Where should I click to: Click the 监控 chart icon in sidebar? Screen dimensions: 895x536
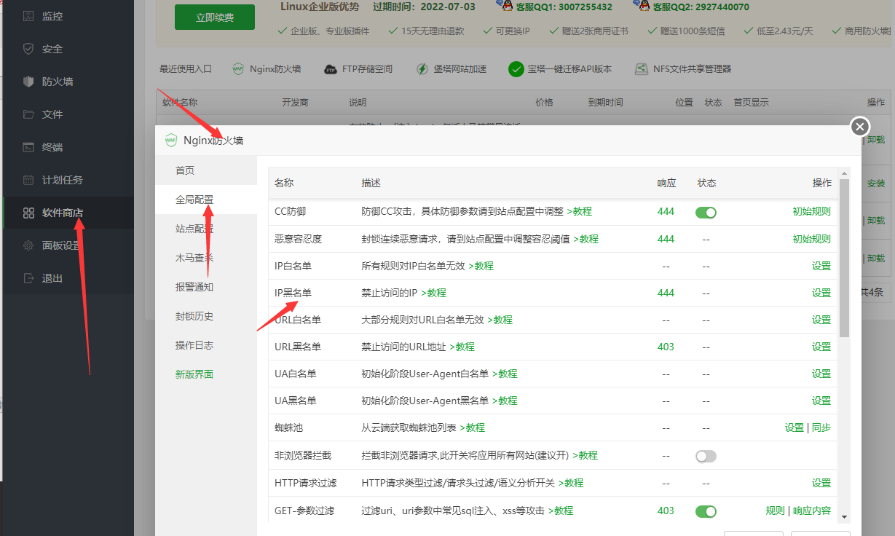(x=28, y=16)
